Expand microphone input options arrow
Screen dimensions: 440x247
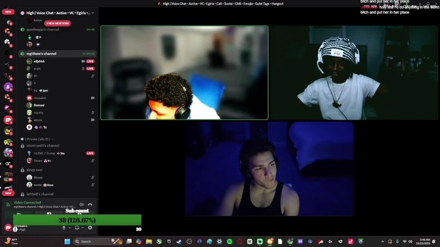pos(69,227)
